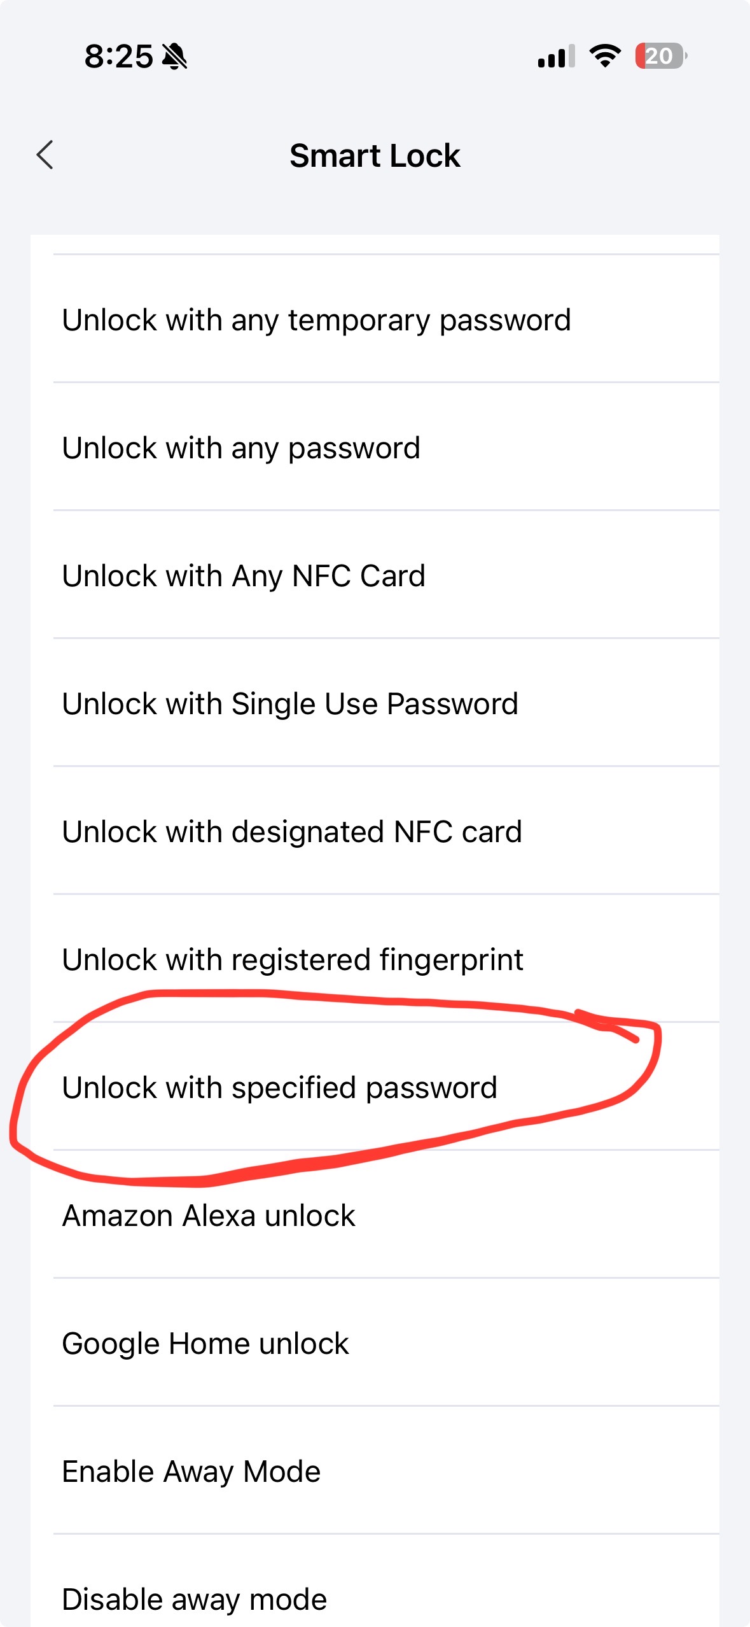Tap the Smart Lock page title
The width and height of the screenshot is (750, 1627).
pos(375,155)
